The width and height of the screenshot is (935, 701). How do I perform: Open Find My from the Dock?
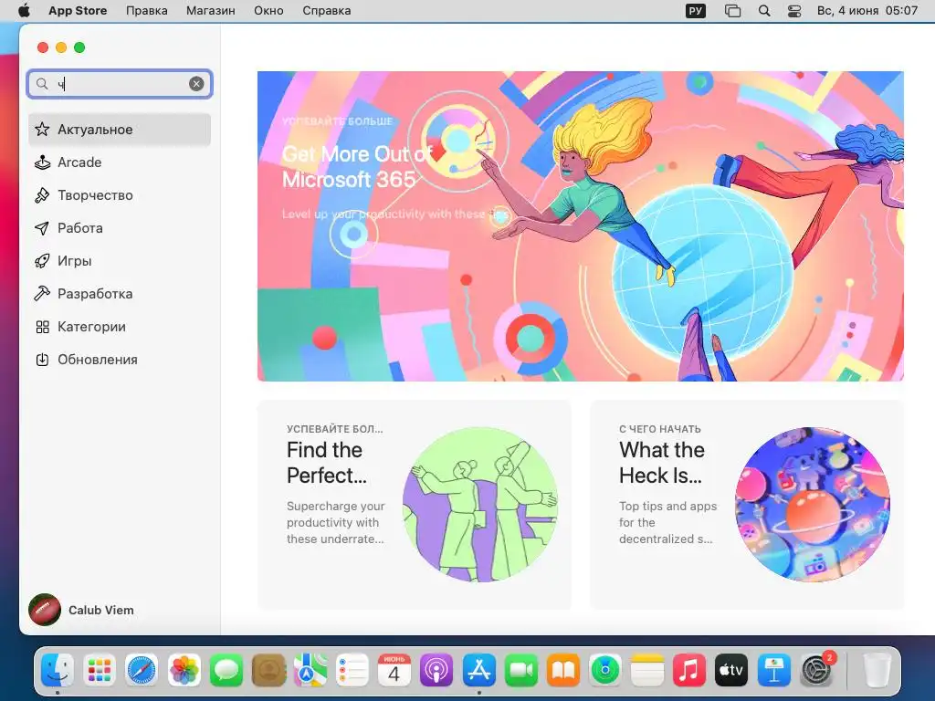[605, 671]
